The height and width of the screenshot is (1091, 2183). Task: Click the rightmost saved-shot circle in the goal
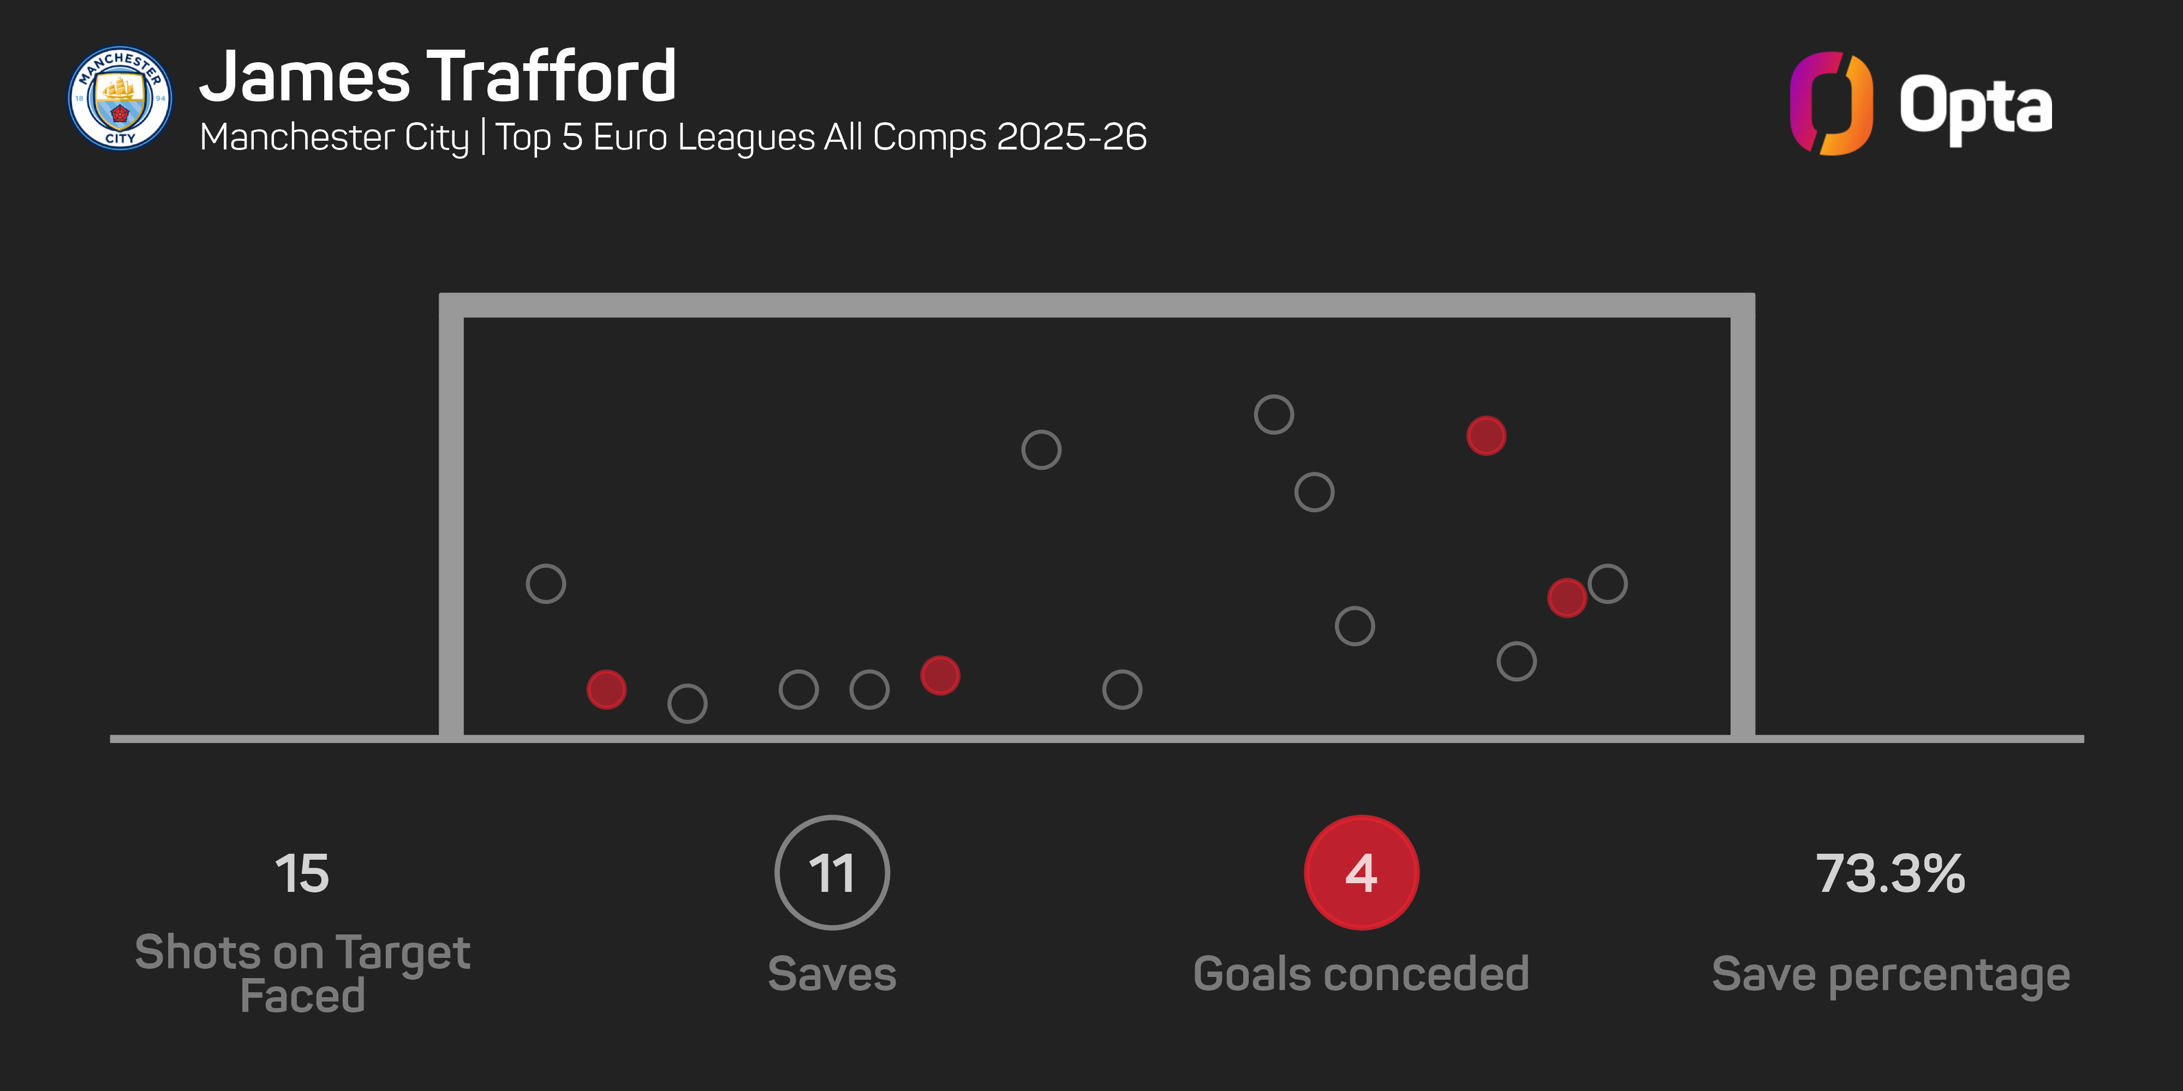[x=1608, y=584]
